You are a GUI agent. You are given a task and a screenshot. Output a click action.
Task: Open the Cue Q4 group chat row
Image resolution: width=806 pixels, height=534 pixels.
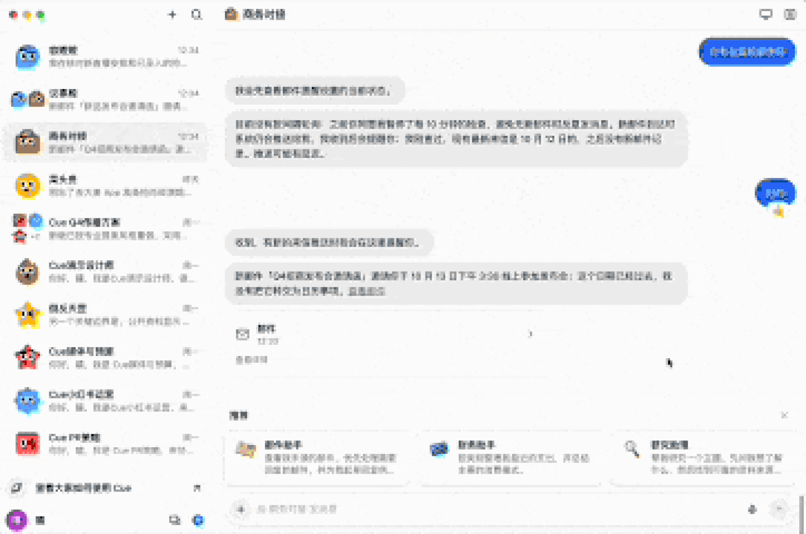(105, 229)
